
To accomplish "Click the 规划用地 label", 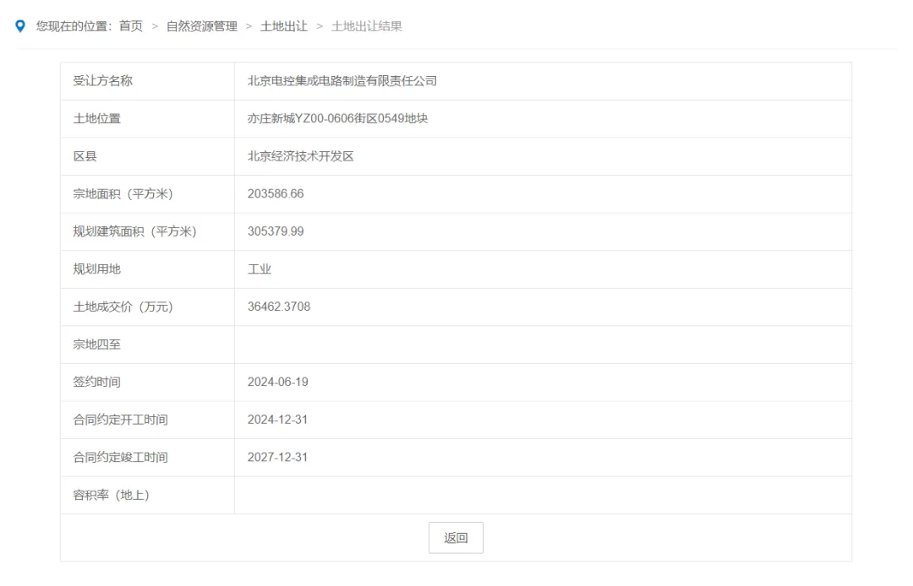I will (96, 269).
